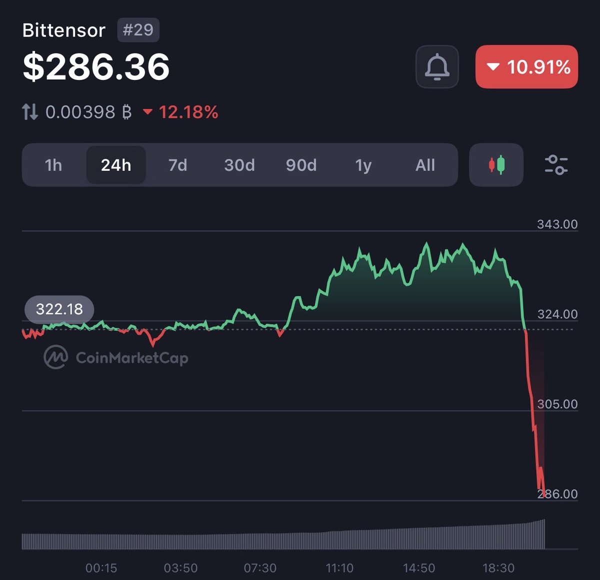Tap the #29 rank badge
This screenshot has height=580, width=600.
pyautogui.click(x=138, y=30)
